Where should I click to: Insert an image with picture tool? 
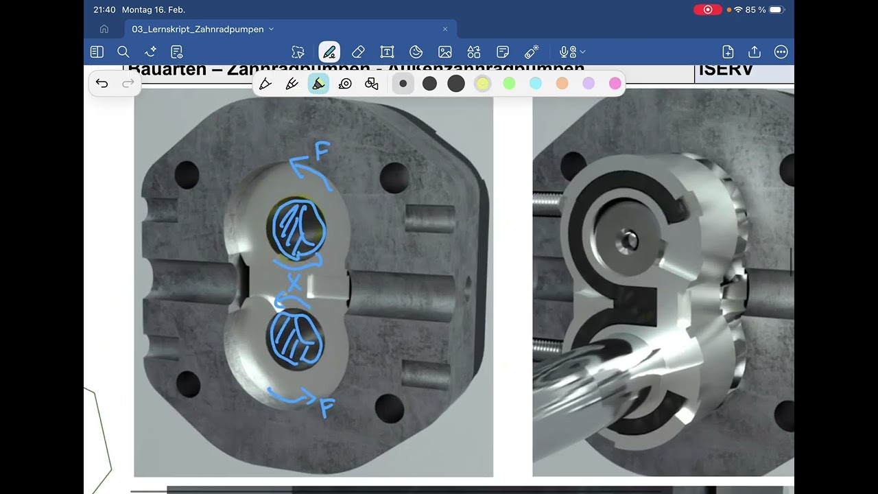click(x=445, y=52)
